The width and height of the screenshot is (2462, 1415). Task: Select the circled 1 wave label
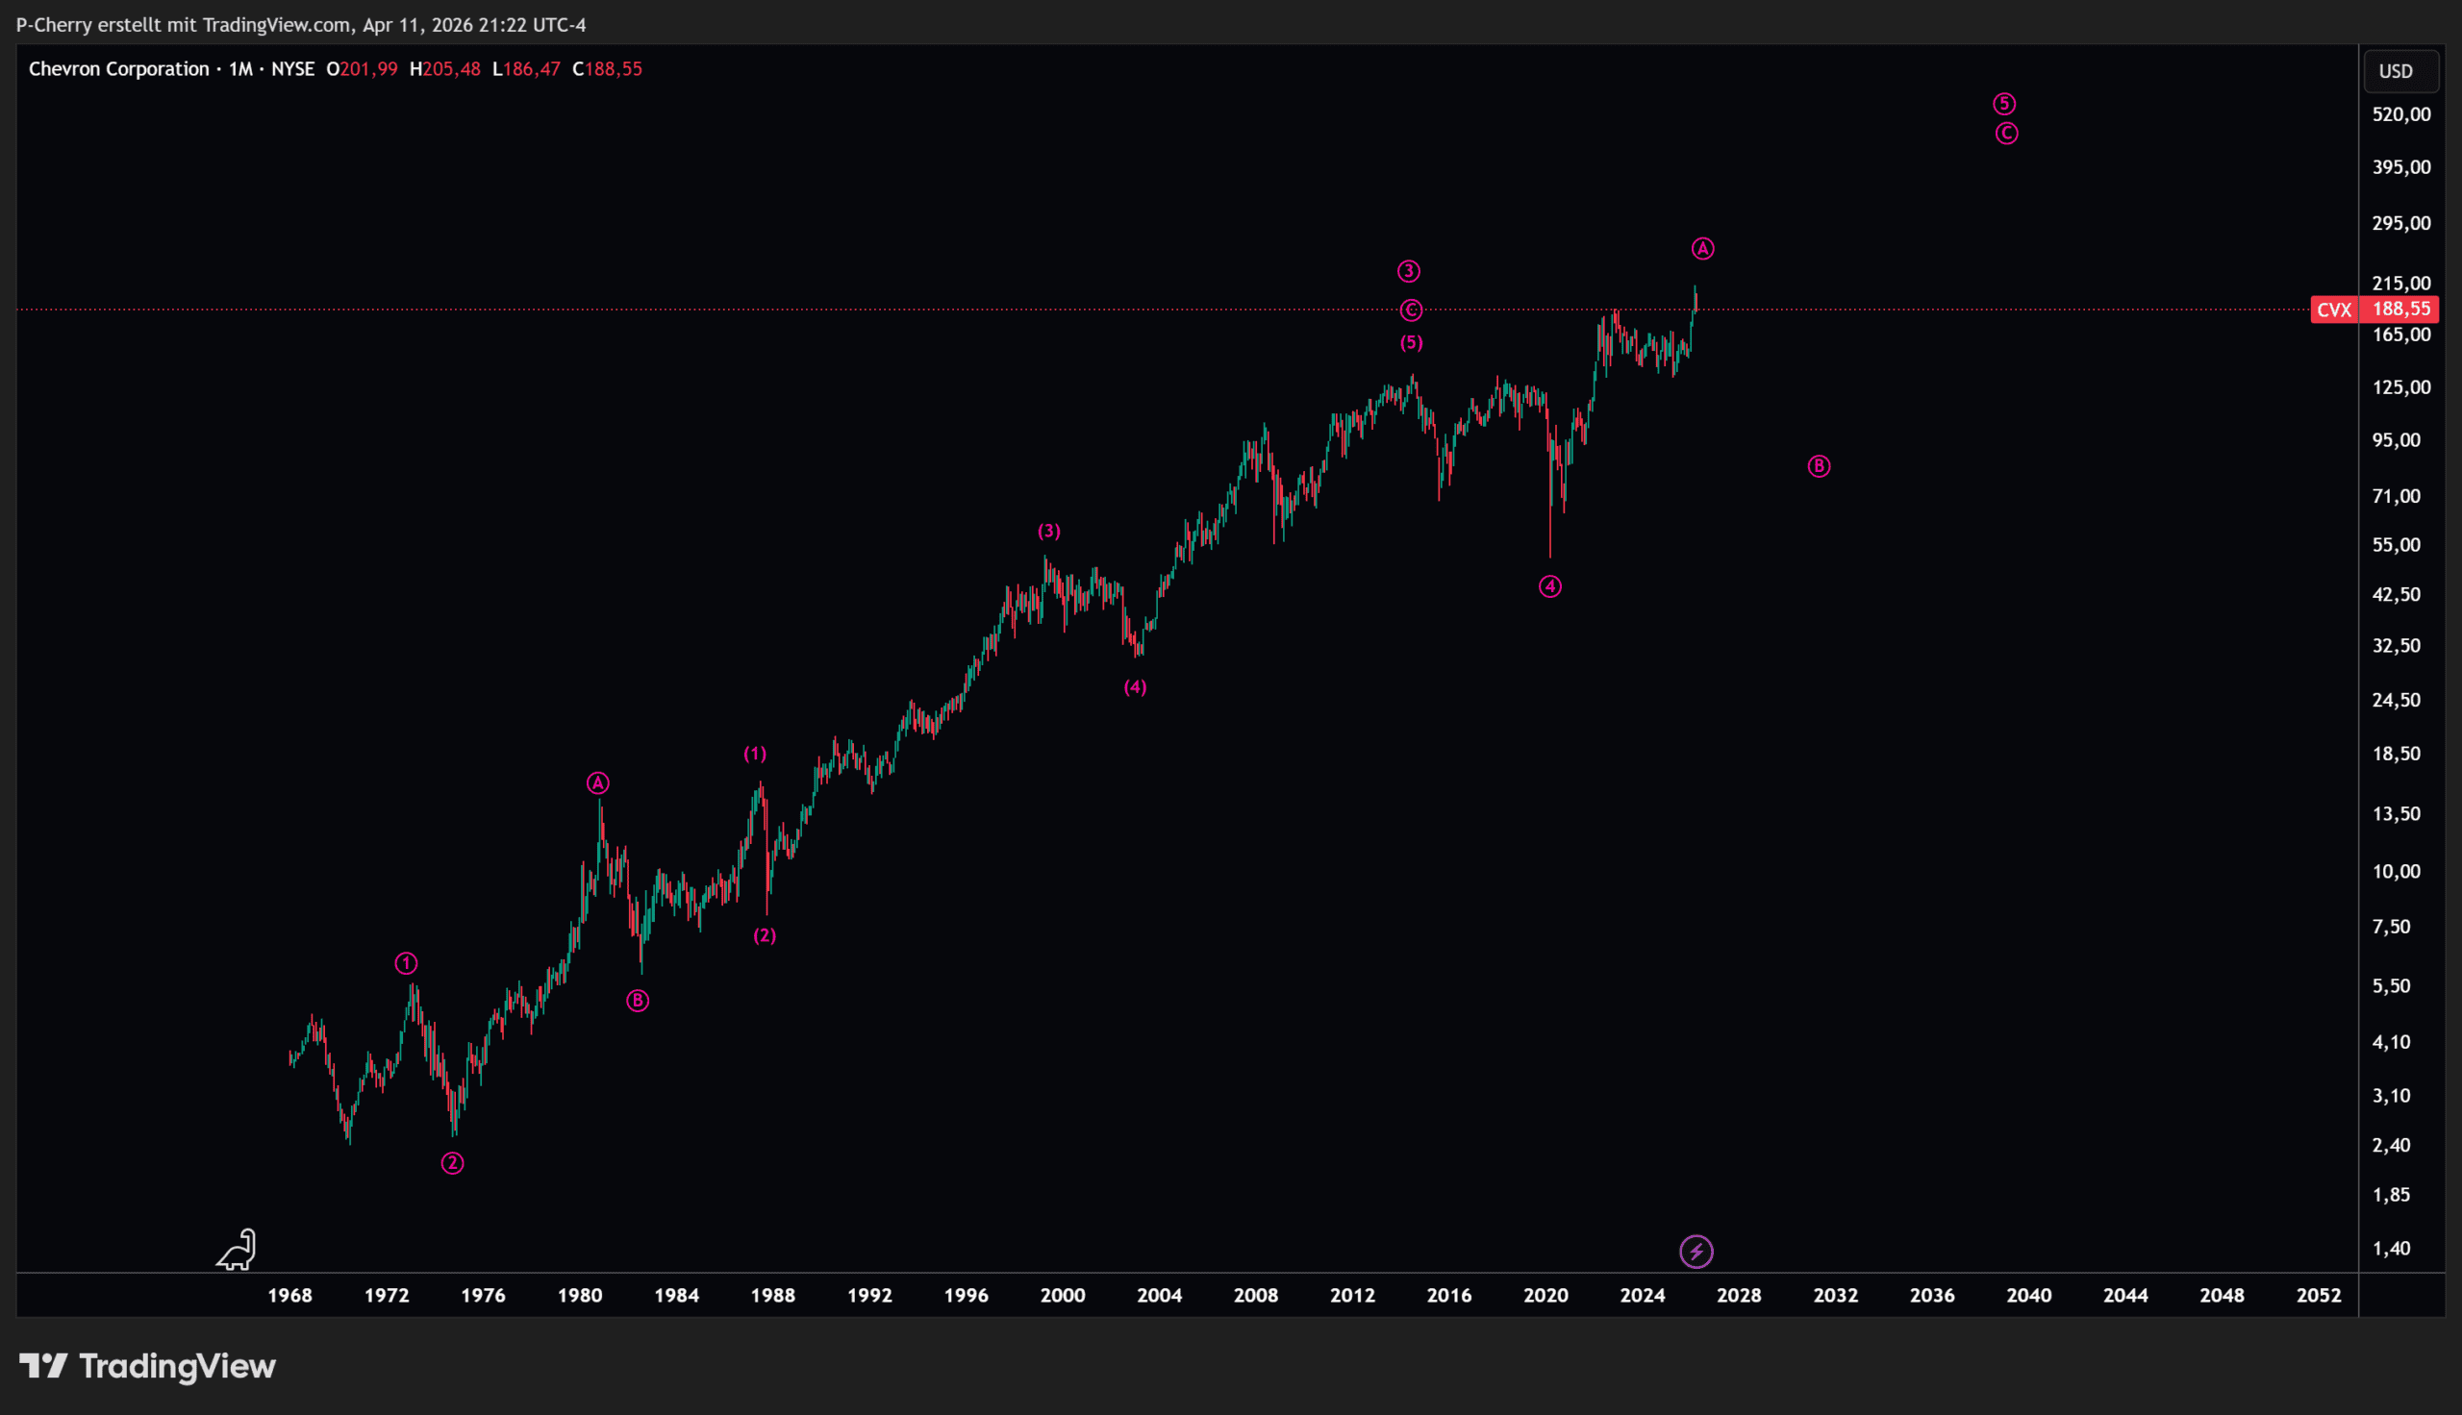[406, 964]
